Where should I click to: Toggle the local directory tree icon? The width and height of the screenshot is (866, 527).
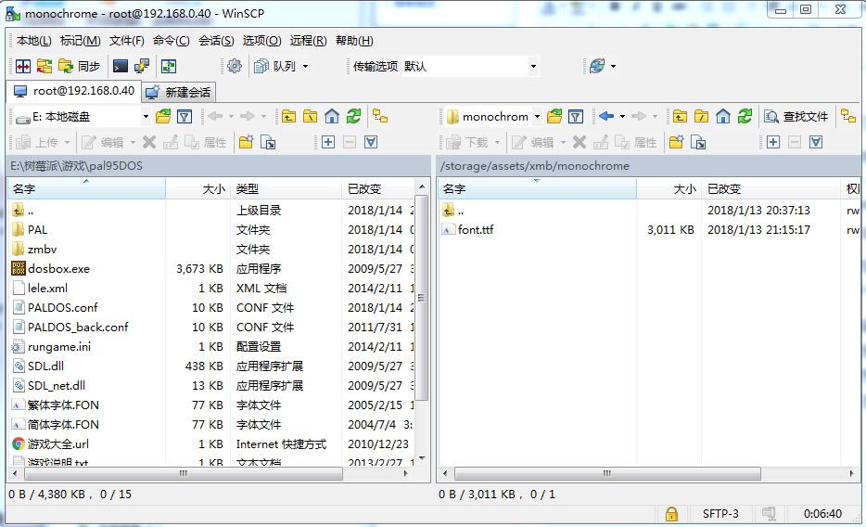380,116
